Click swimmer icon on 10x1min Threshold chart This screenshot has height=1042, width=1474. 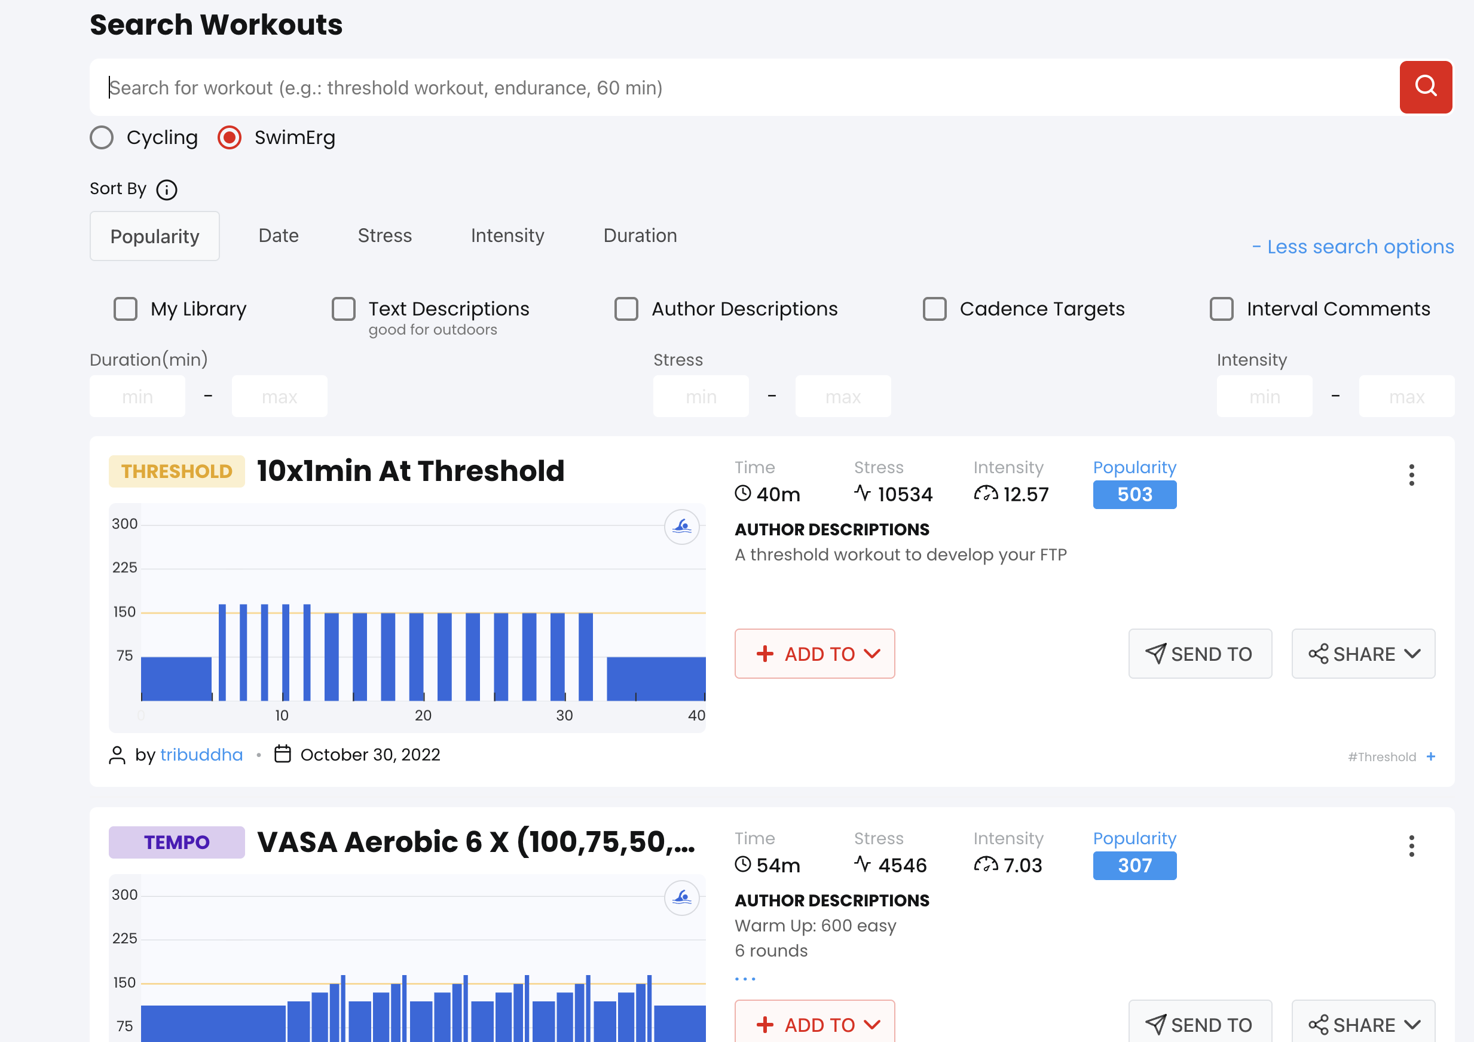click(681, 528)
